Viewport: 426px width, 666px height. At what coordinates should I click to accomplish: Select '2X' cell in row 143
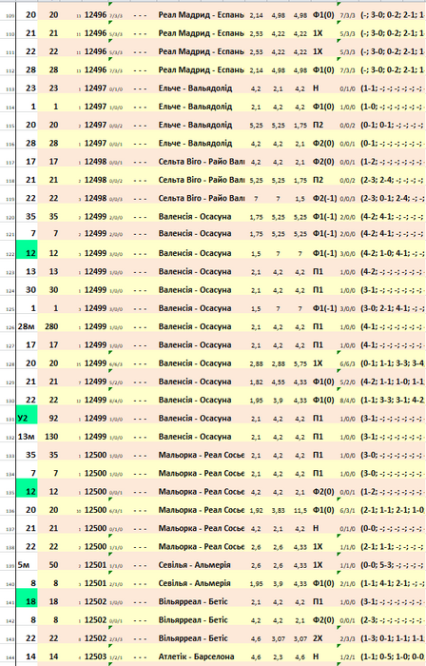click(x=318, y=638)
